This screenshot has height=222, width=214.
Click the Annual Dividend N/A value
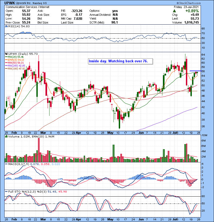coord(115,15)
